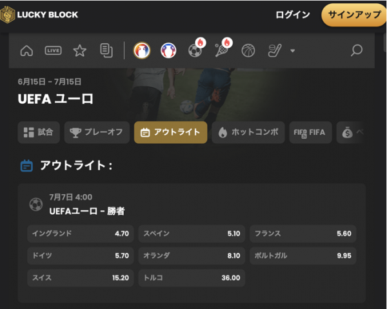Select the orange-ringed trophy tournament icon
Screen dimensions: 387x309
[142, 50]
